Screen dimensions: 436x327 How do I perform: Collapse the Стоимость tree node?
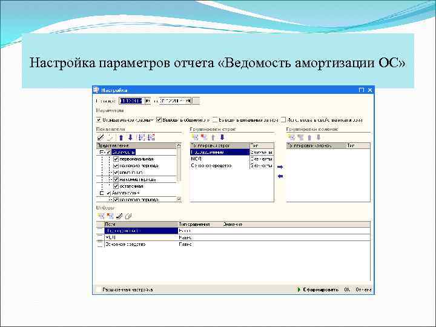tap(102, 153)
